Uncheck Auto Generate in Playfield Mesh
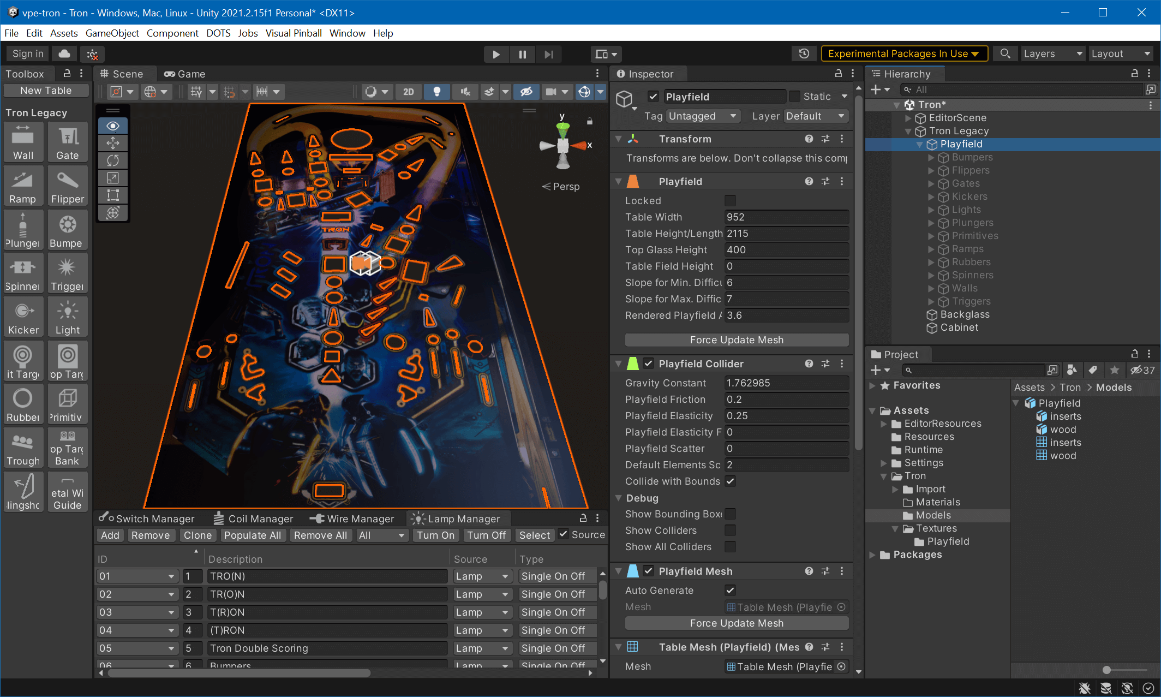Image resolution: width=1161 pixels, height=697 pixels. [x=730, y=591]
